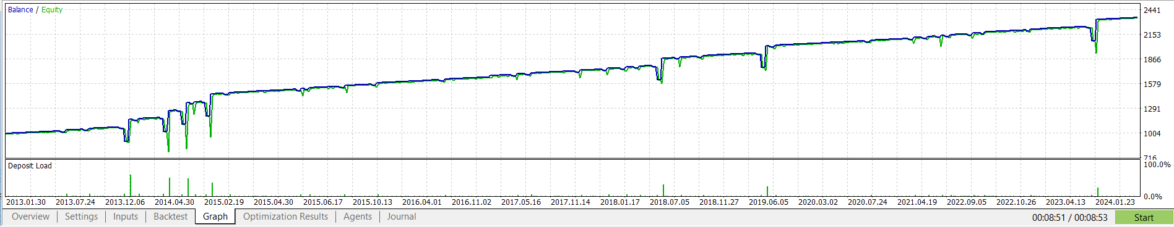The height and width of the screenshot is (227, 1174).
Task: Click the elapsed time 00:08:51 / 00:08:53
Action: (1069, 217)
